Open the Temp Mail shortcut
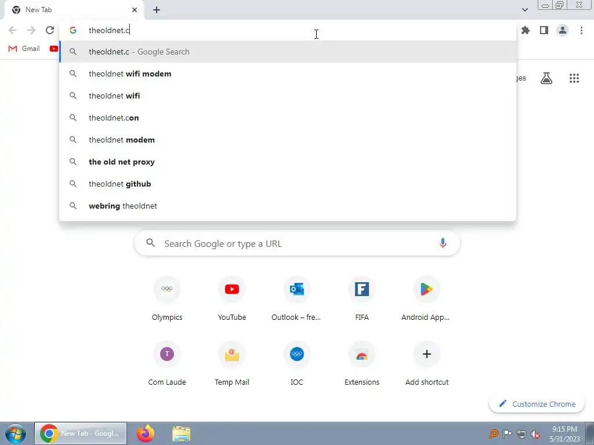Viewport: 594px width, 445px height. pos(232,364)
